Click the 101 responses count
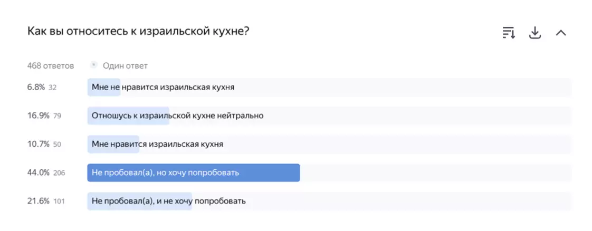 click(59, 201)
